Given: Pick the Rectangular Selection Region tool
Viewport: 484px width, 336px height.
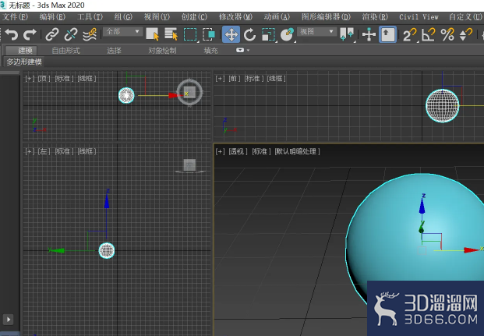Looking at the screenshot, I should click(x=190, y=34).
